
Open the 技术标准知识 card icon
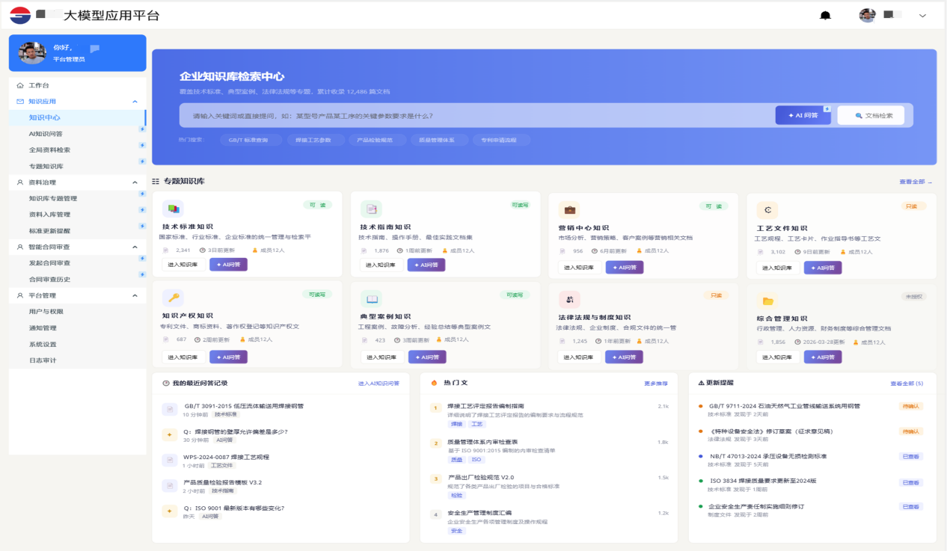(x=173, y=209)
